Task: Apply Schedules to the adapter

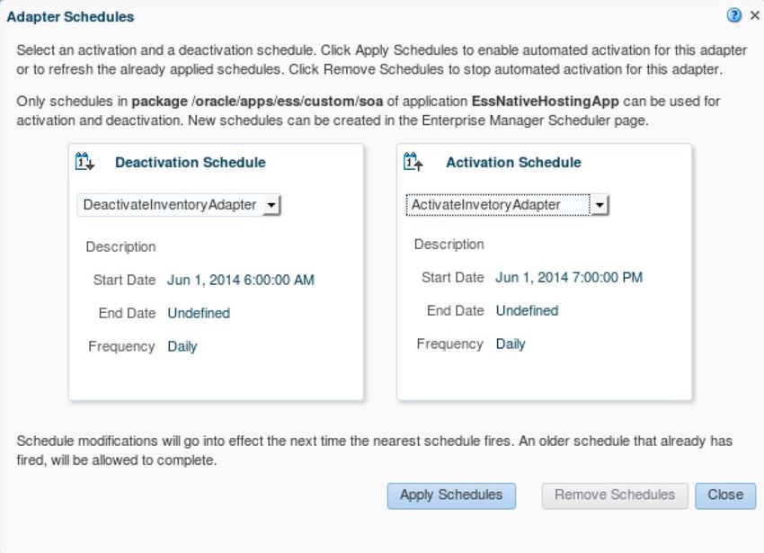Action: (451, 495)
